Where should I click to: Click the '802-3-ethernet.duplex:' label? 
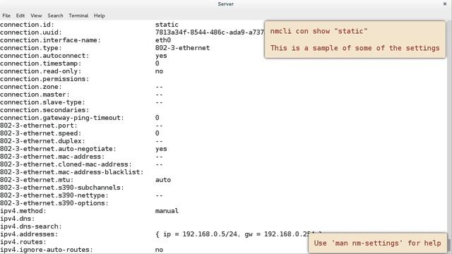42,141
